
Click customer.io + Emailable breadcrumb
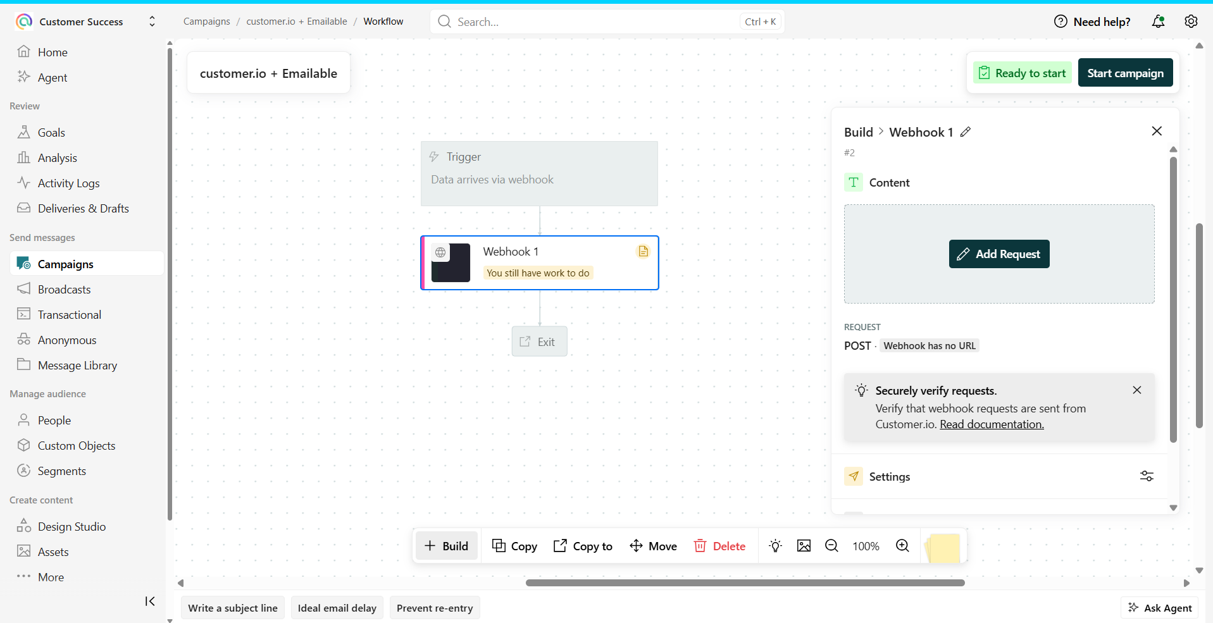click(x=297, y=22)
